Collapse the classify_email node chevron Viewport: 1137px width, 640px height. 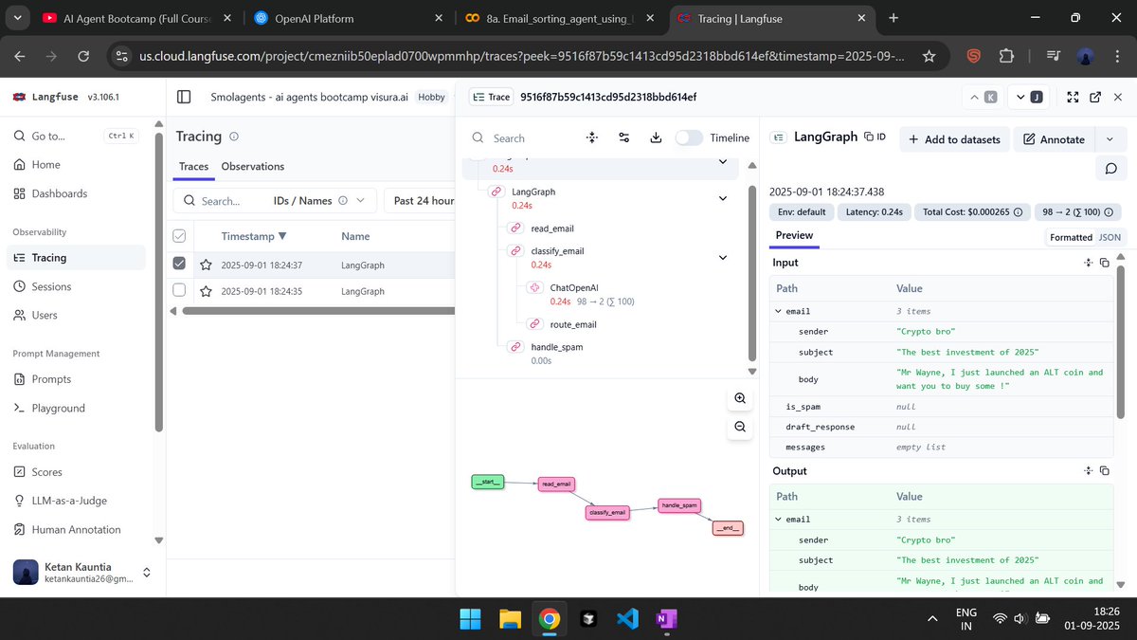coord(723,258)
